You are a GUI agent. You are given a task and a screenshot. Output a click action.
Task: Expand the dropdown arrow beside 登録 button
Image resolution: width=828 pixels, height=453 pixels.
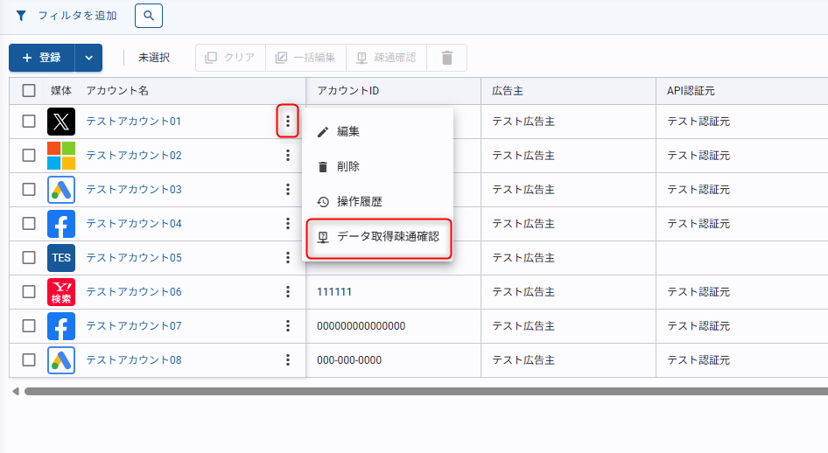(x=88, y=58)
